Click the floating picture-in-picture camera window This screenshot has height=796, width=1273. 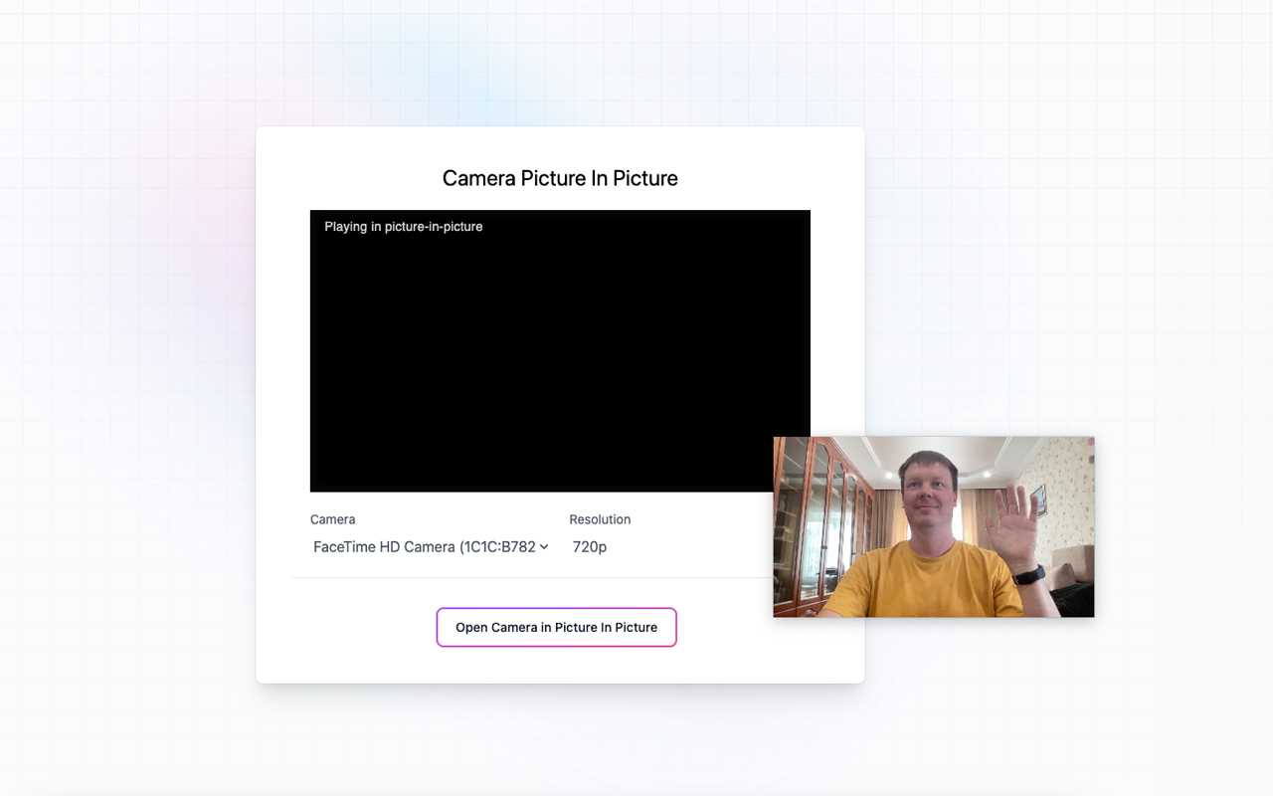[933, 526]
